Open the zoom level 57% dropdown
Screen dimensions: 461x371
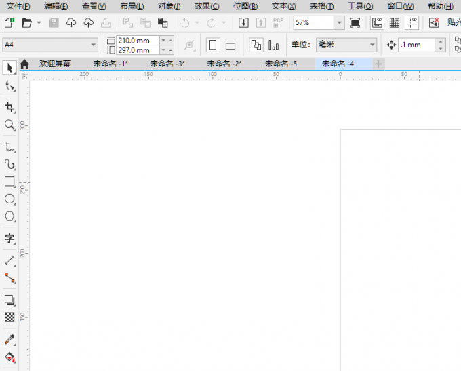[339, 22]
